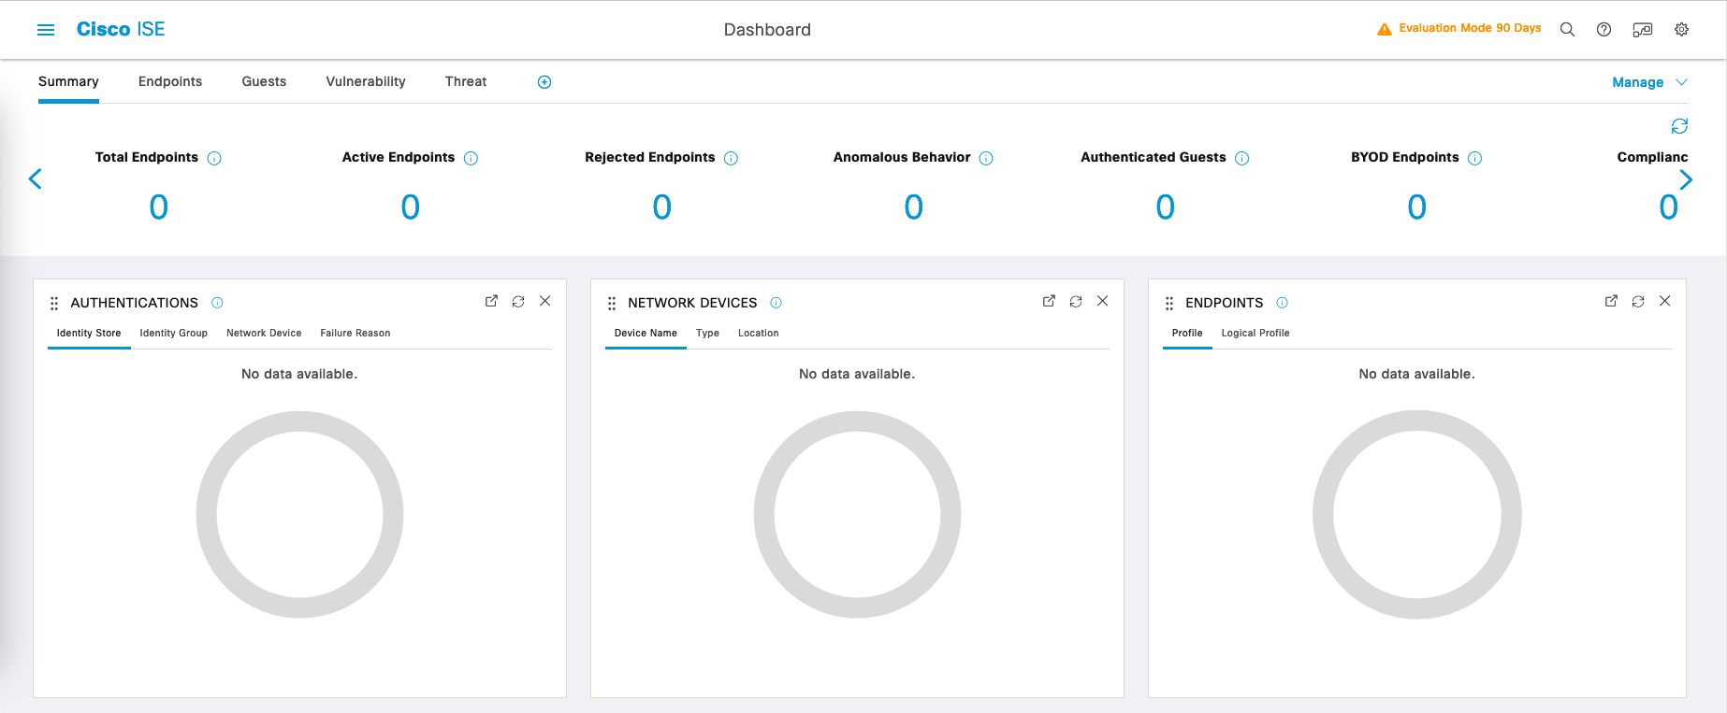The height and width of the screenshot is (713, 1727).
Task: Close the Endpoints dashlet
Action: 1664,301
